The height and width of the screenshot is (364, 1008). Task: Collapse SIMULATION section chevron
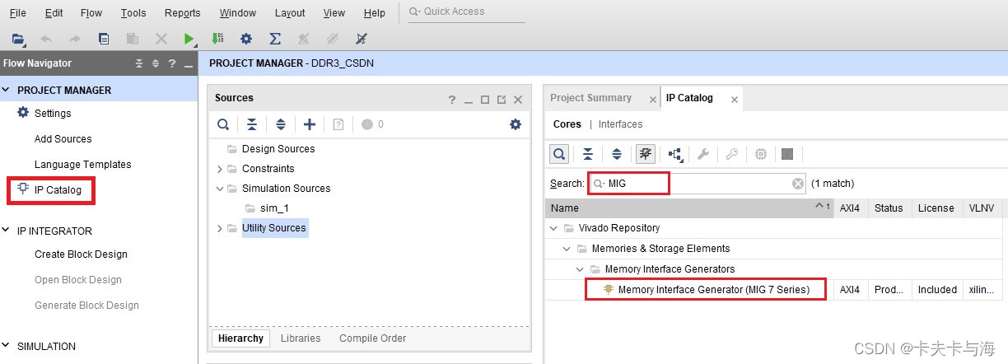click(7, 347)
